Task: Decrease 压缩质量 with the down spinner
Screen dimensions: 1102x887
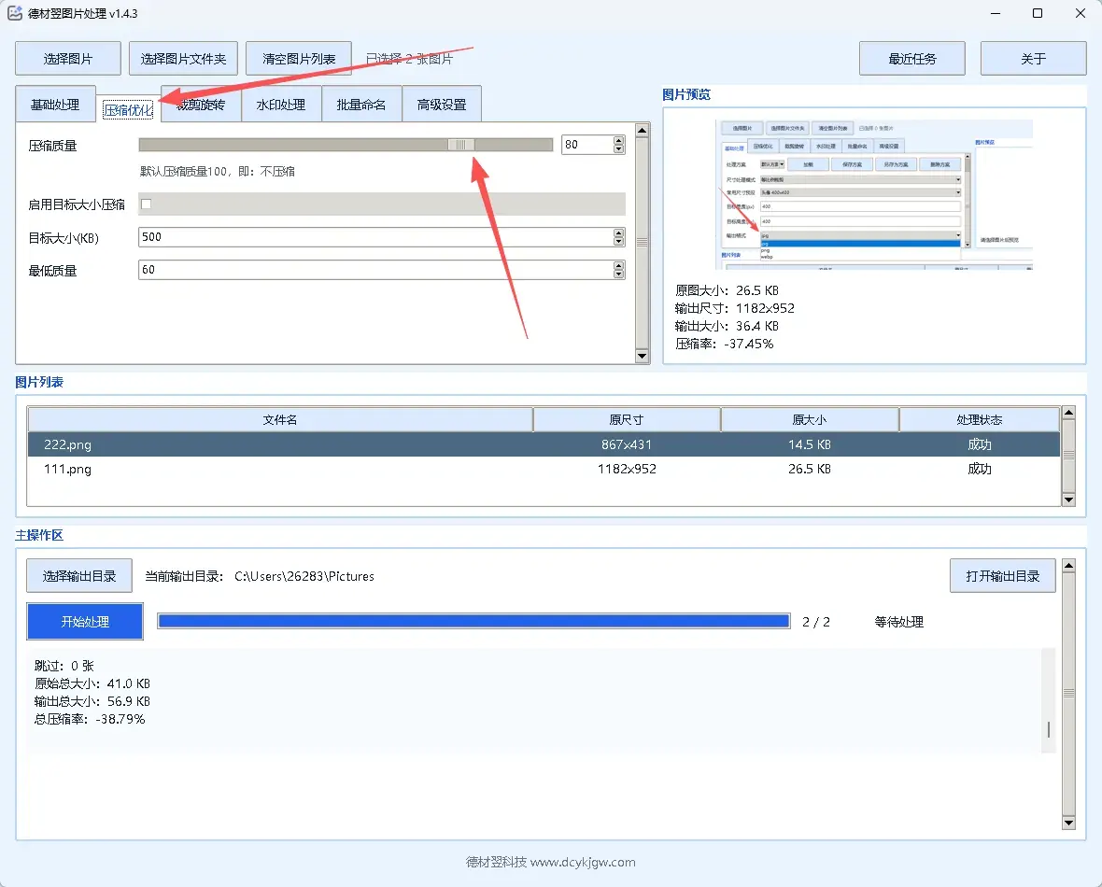Action: pyautogui.click(x=618, y=149)
